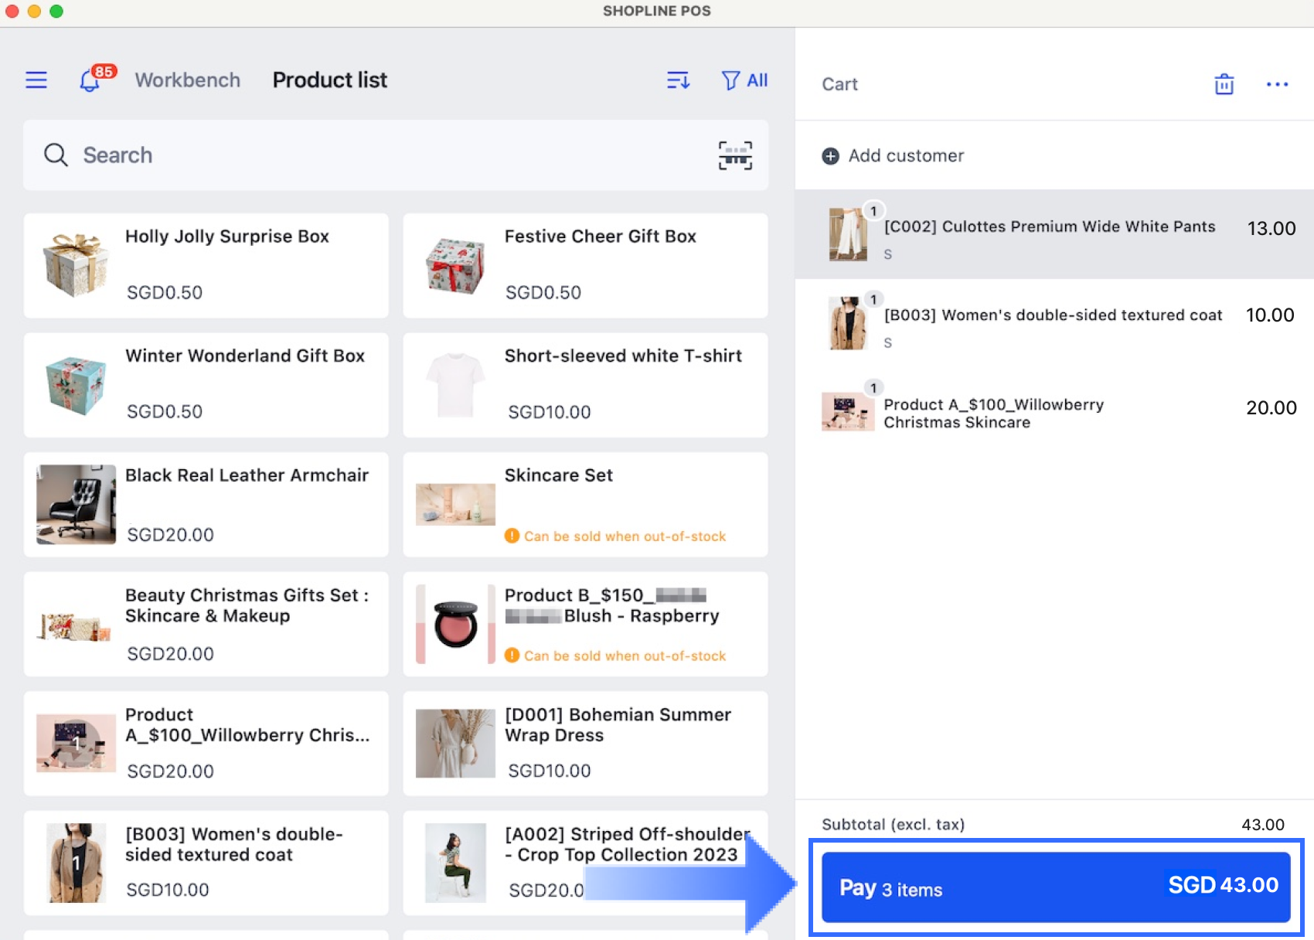The image size is (1314, 940).
Task: Open the hamburger menu
Action: coord(36,80)
